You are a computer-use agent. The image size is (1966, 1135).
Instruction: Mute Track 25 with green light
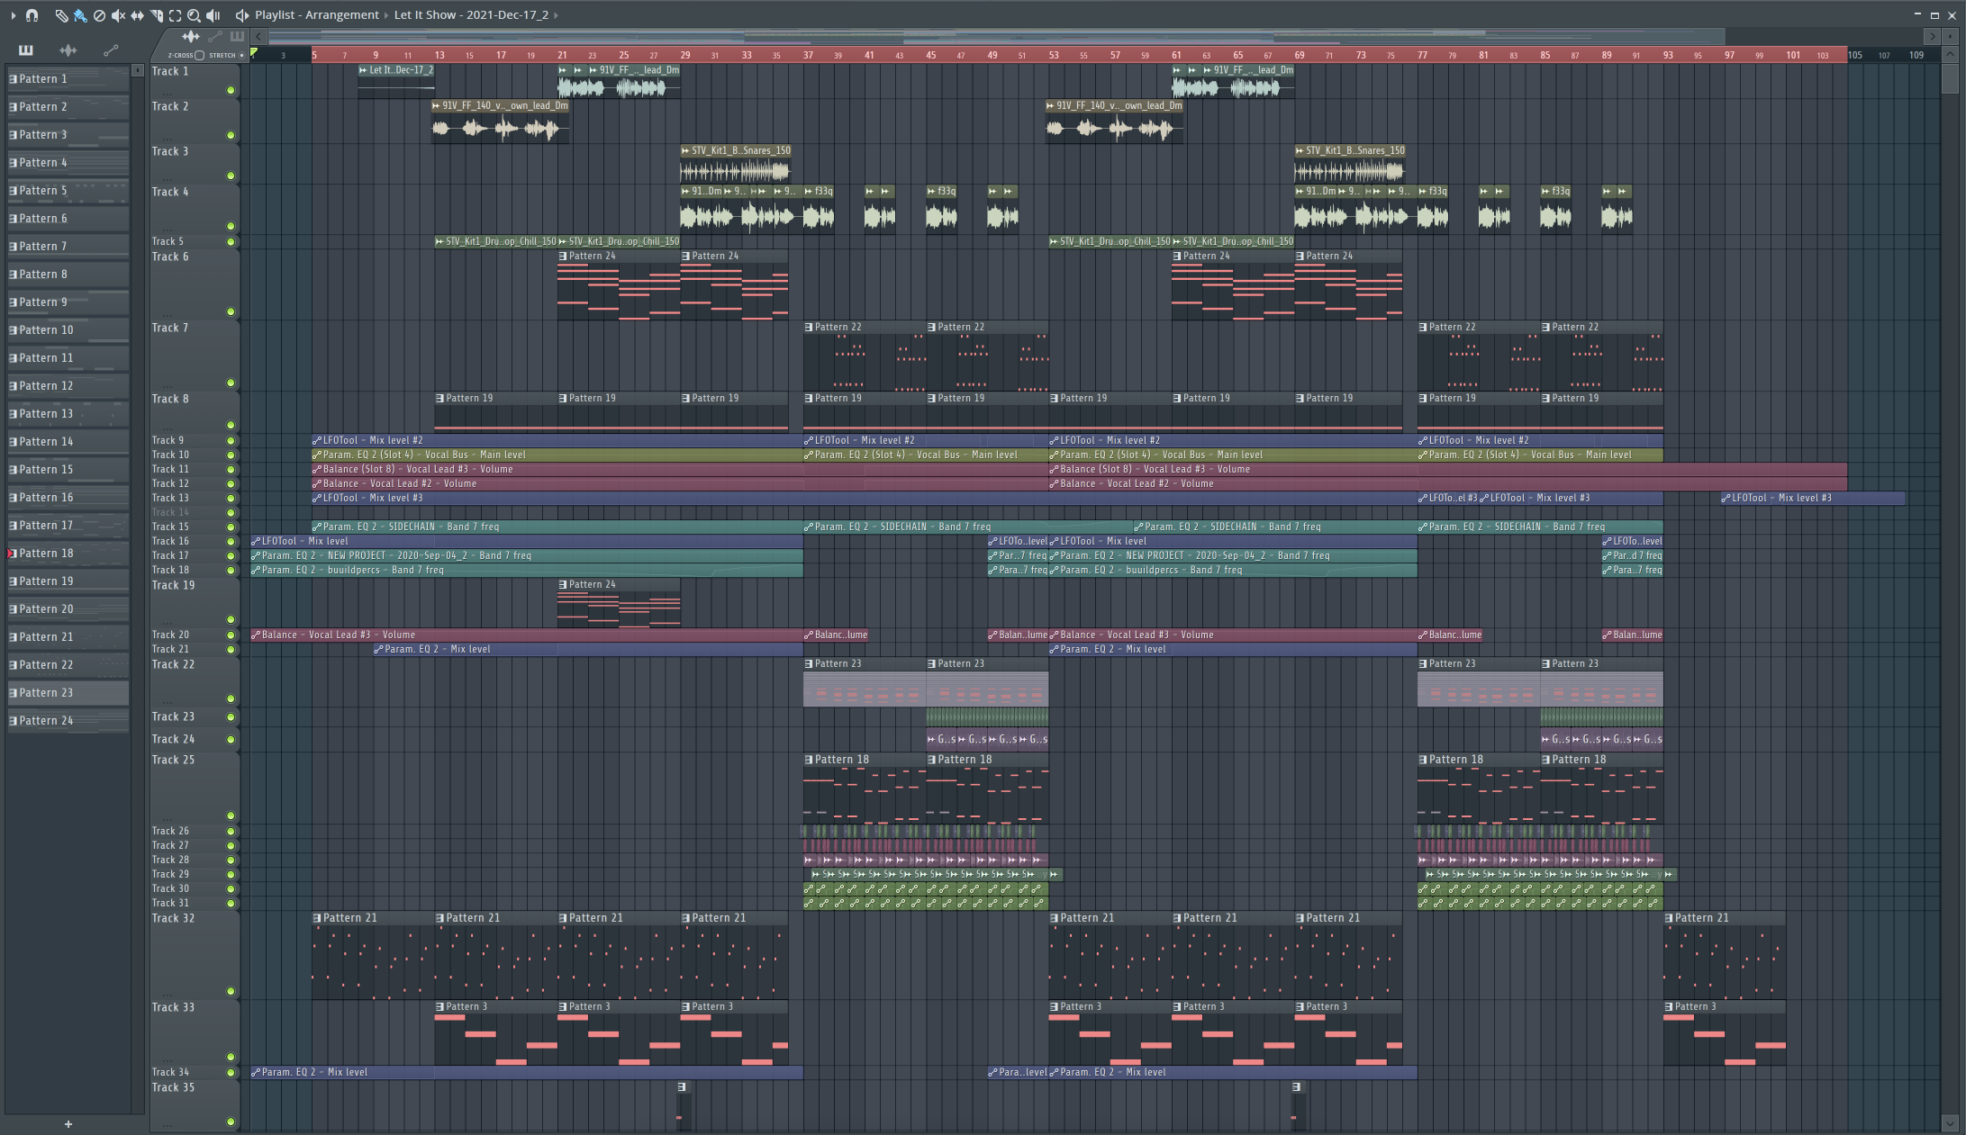(231, 815)
